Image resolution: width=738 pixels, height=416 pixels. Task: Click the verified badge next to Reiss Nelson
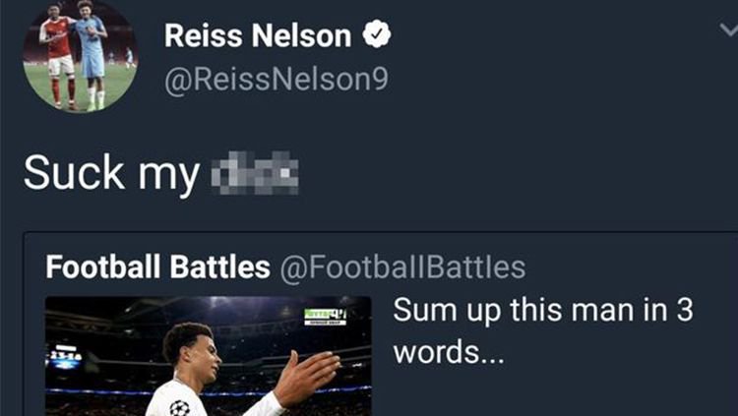377,36
